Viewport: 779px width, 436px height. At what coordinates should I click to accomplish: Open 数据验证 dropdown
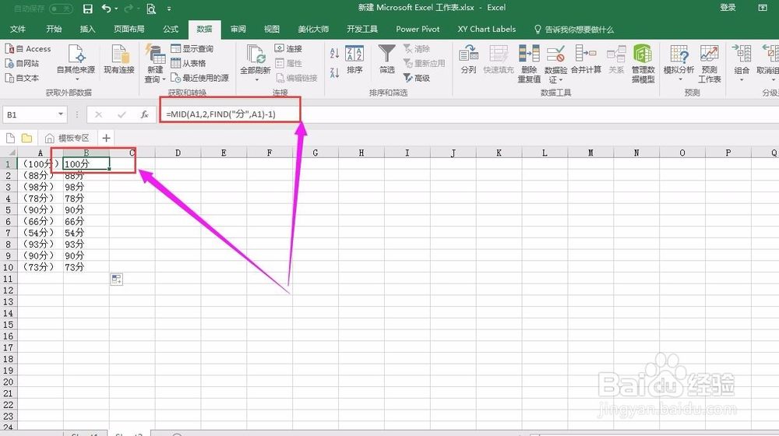556,63
